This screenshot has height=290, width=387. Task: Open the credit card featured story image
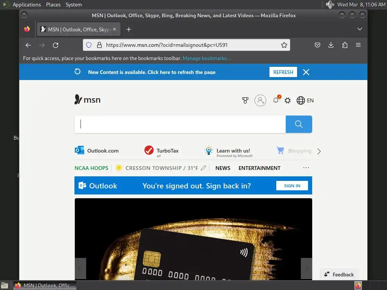(193, 239)
